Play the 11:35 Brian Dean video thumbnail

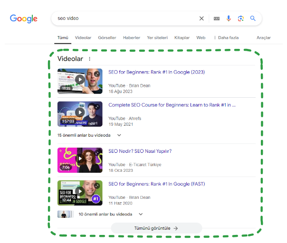79,80
